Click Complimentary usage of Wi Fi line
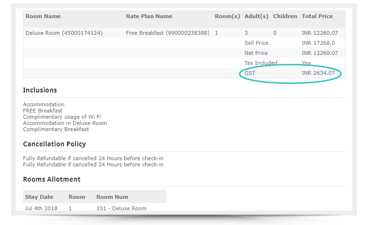This screenshot has width=368, height=225. tap(62, 117)
